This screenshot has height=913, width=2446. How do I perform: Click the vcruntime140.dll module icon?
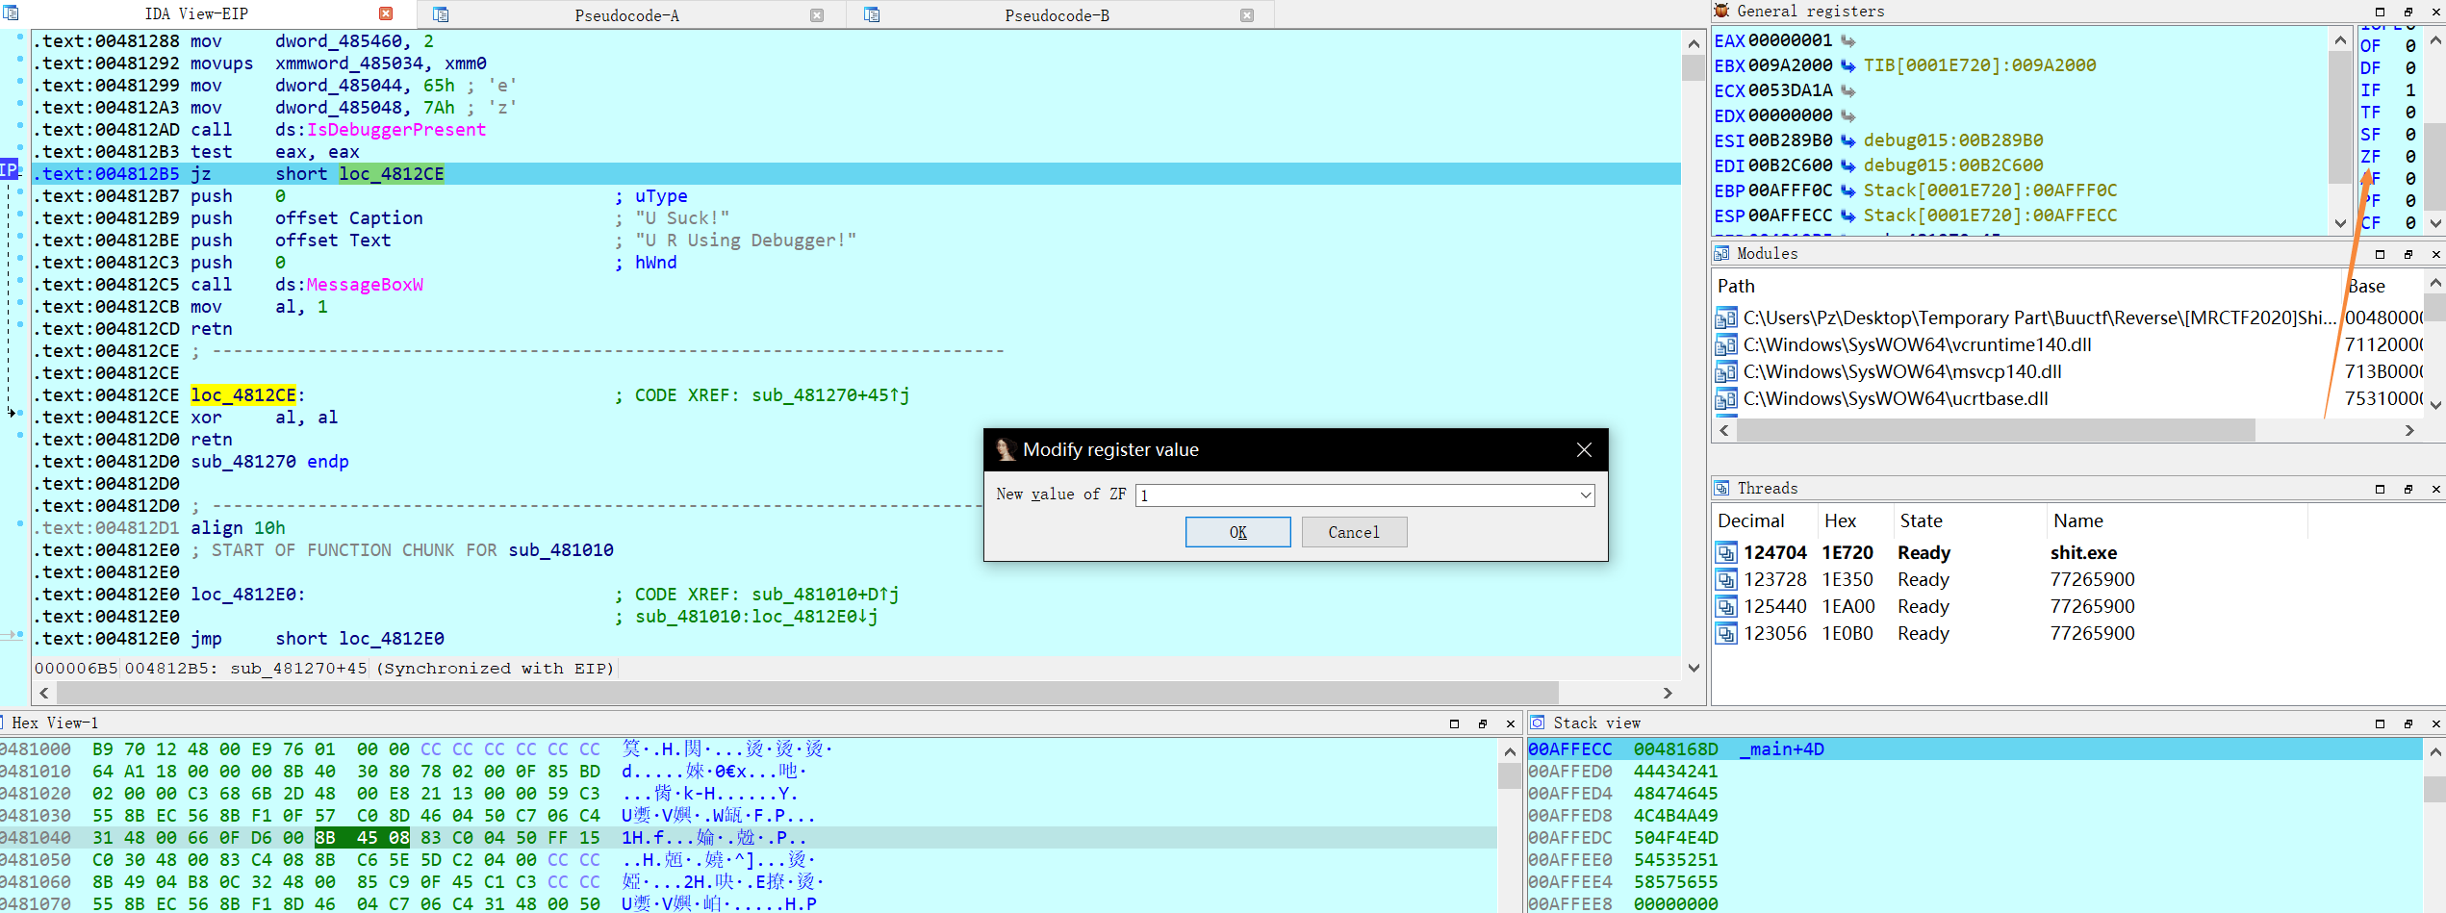click(x=1726, y=344)
